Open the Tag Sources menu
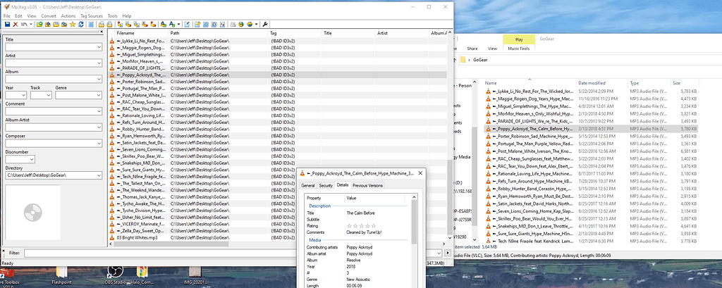722x288 pixels. (x=92, y=15)
